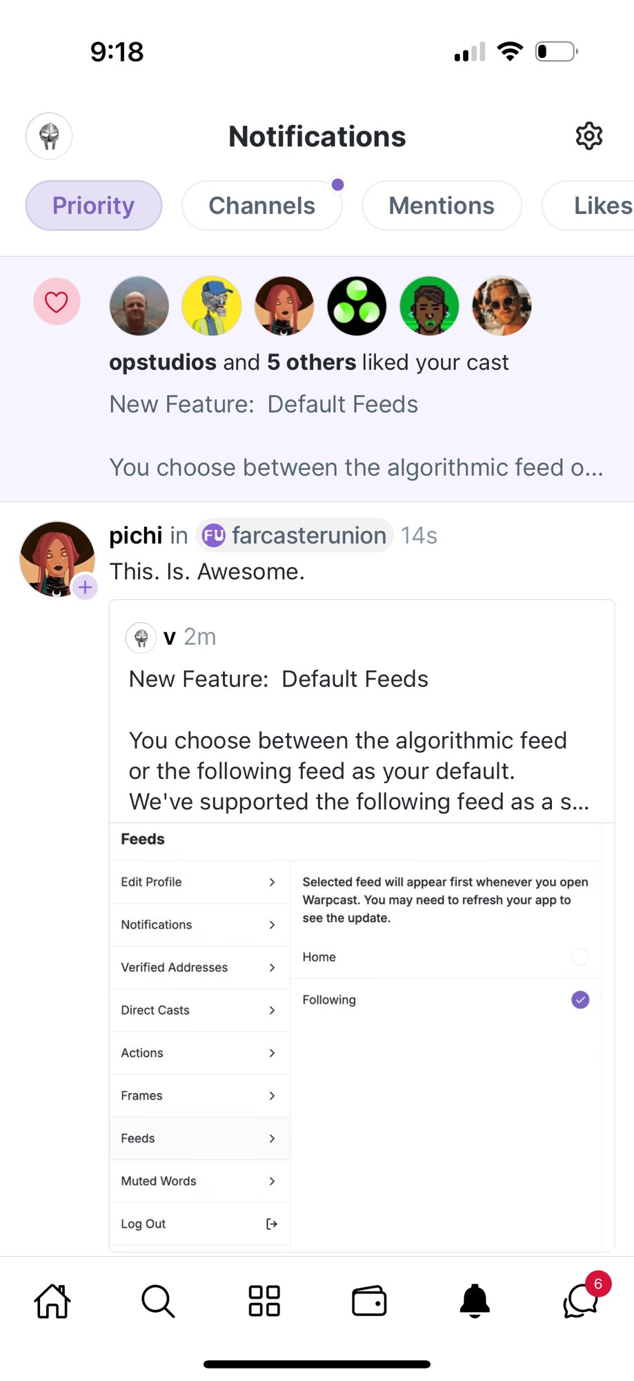This screenshot has width=634, height=1381.
Task: Open search from bottom navigation
Action: [x=158, y=1302]
